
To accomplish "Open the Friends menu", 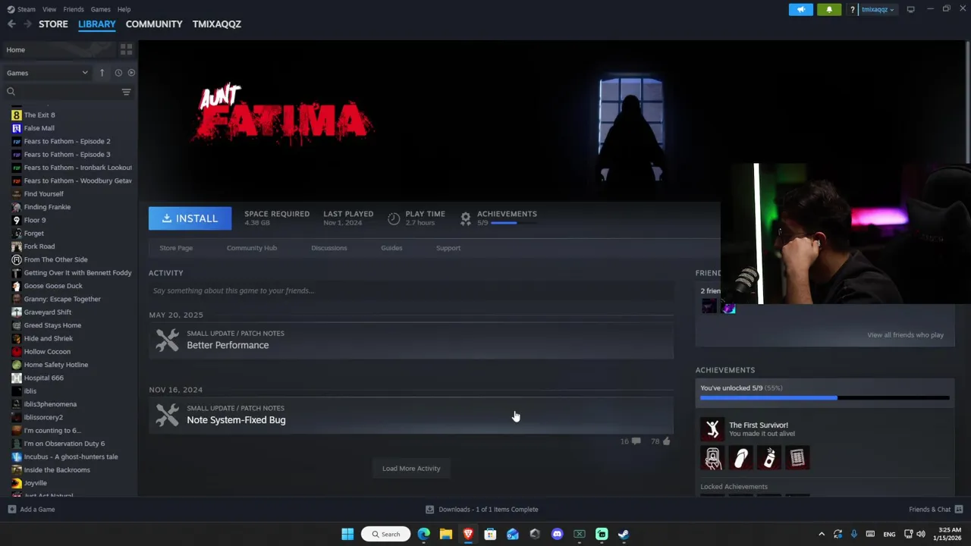I will point(74,9).
